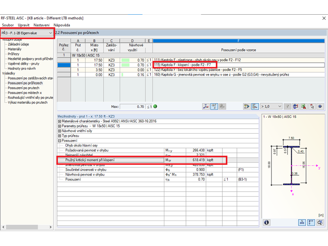Click the W 18x50 cross-section drawing
Image resolution: width=328 pixels, height=246 pixels.
click(x=291, y=165)
